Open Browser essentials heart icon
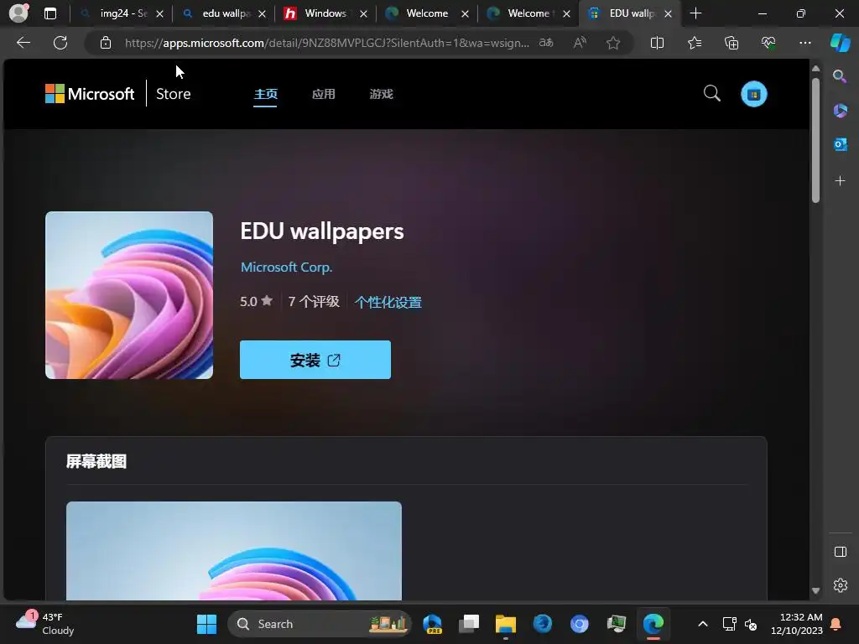The image size is (859, 644). (x=768, y=43)
